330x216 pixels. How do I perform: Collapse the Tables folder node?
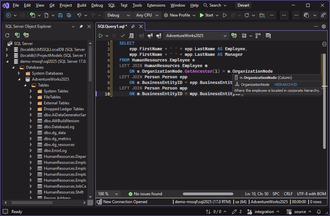[x=25, y=85]
